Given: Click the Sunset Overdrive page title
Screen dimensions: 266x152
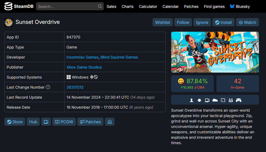Looking at the screenshot, I should (38, 22).
